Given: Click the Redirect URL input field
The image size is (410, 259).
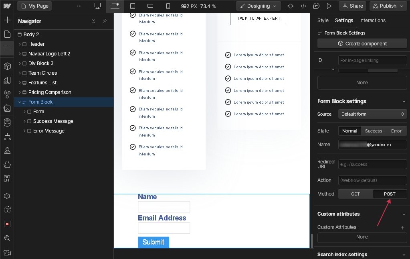Looking at the screenshot, I should [x=372, y=164].
